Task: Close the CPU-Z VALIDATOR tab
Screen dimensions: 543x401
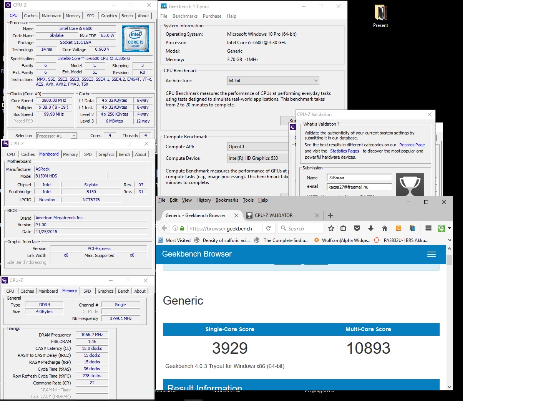Action: click(x=317, y=215)
